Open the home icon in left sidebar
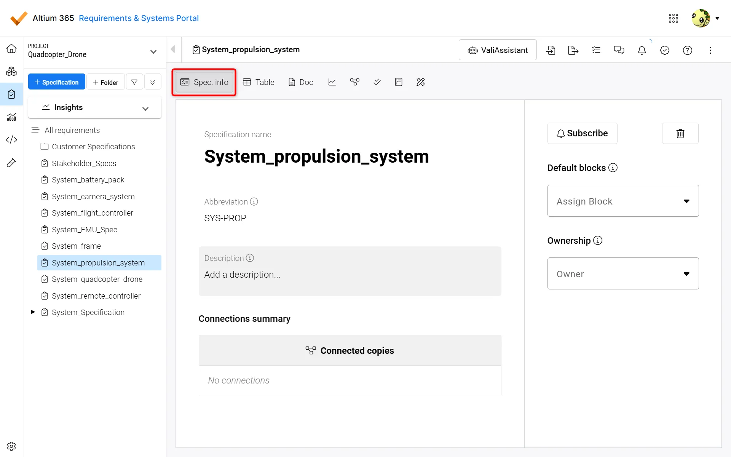731x457 pixels. 11,48
